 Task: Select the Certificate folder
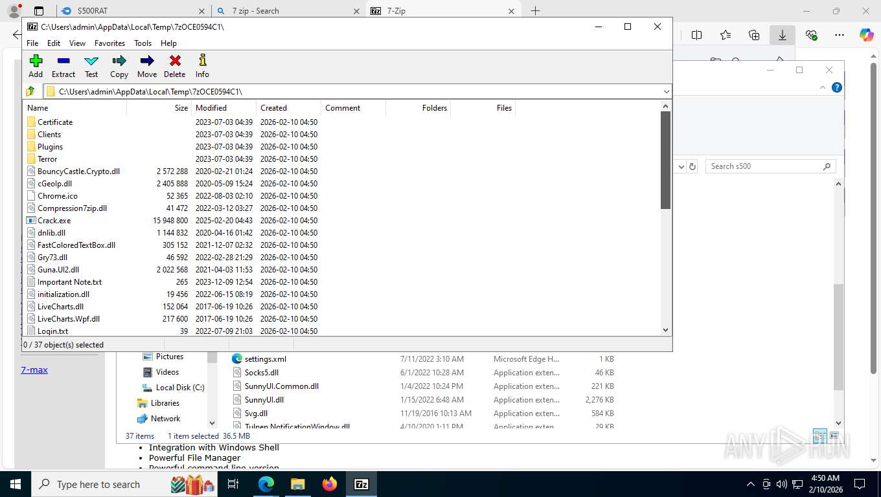point(55,122)
